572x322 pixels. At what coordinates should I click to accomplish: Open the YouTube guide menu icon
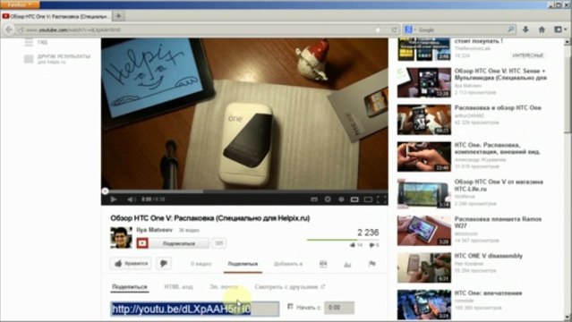click(29, 42)
